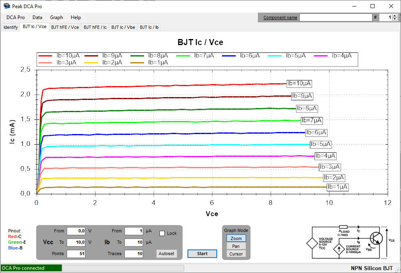
Task: Click the Ib=9µA dark red legend swatch
Action: coord(91,56)
